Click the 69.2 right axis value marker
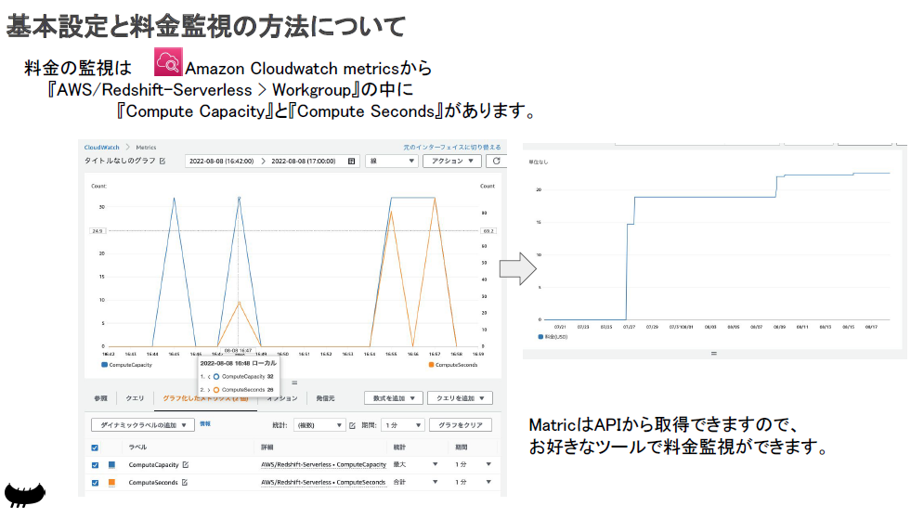 (488, 231)
